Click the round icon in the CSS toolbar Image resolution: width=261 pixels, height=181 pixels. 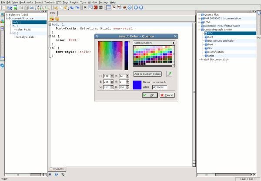click(x=57, y=19)
